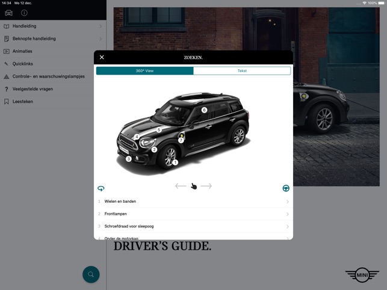Image resolution: width=387 pixels, height=290 pixels.
Task: Open Veelgestelde vragen
Action: [x=53, y=89]
